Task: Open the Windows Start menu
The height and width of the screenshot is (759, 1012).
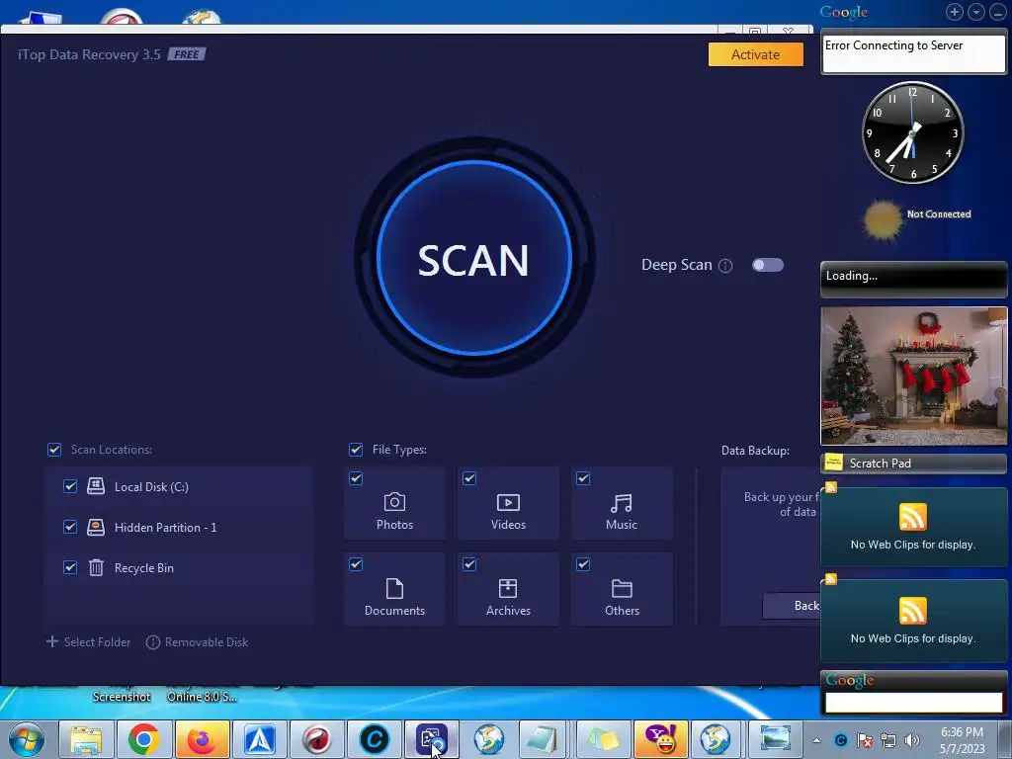Action: [x=27, y=739]
